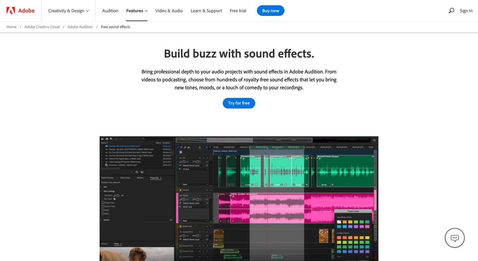478x261 pixels.
Task: Open the search icon in the top navigation
Action: [451, 11]
